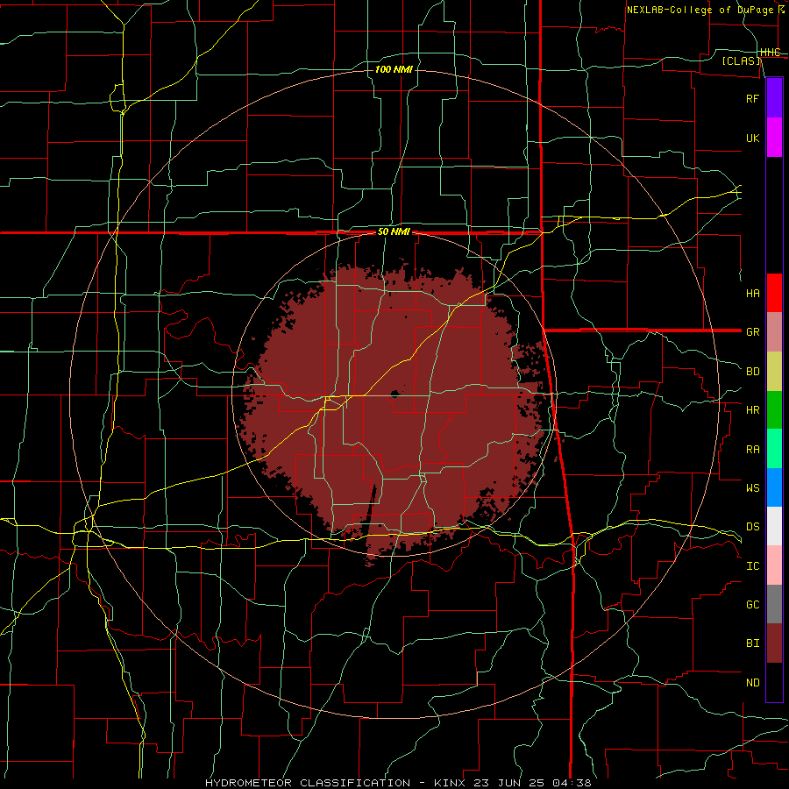Click the KINX radar station identifier

coord(451,783)
